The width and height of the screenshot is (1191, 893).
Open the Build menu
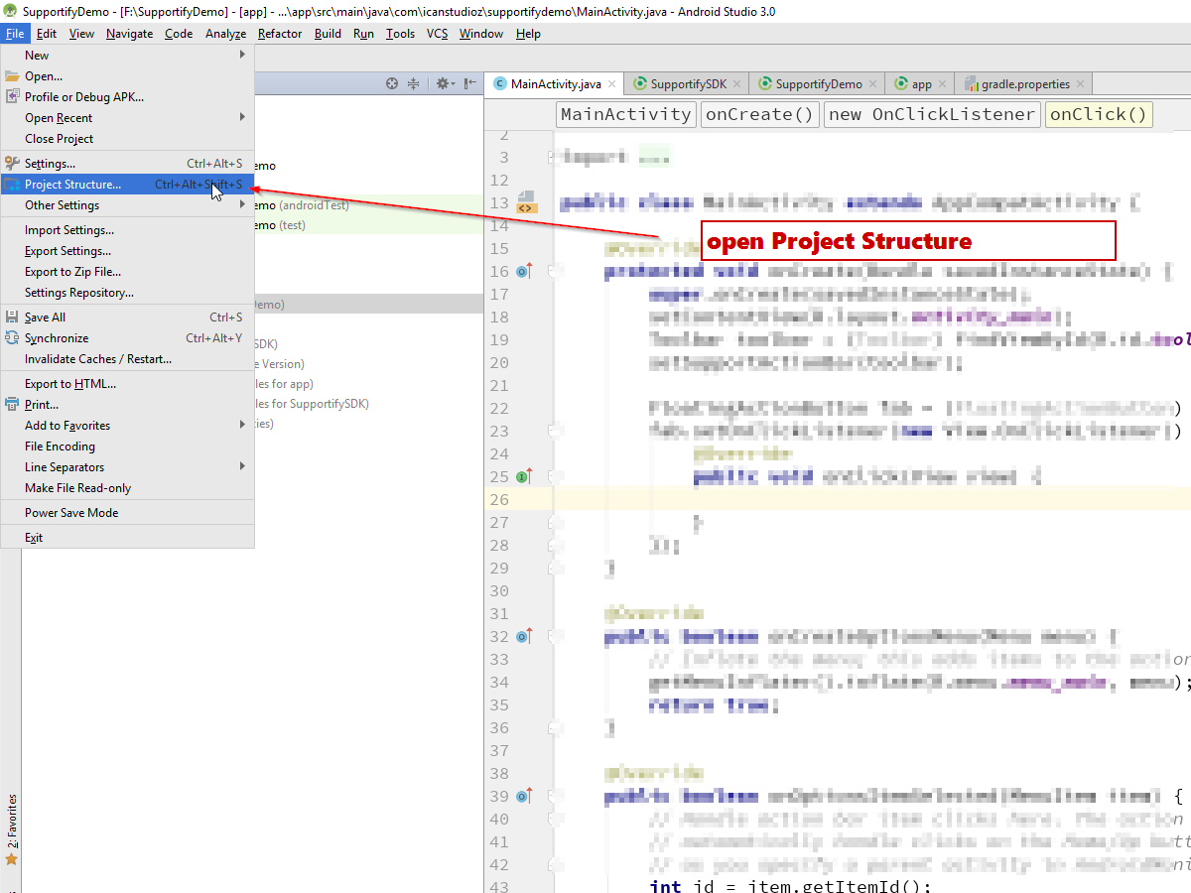point(328,34)
